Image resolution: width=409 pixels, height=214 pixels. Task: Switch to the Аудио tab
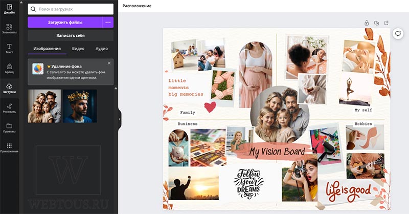(x=102, y=49)
